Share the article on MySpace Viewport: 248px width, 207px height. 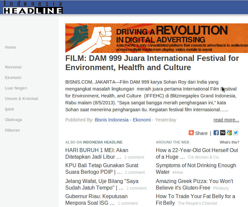click(x=223, y=133)
